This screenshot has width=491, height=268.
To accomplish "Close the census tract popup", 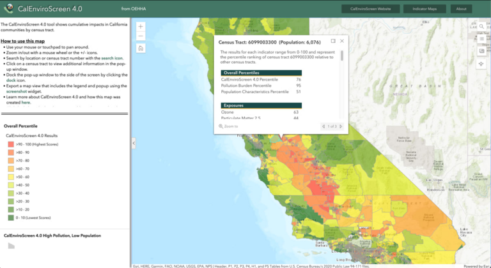I will [342, 41].
